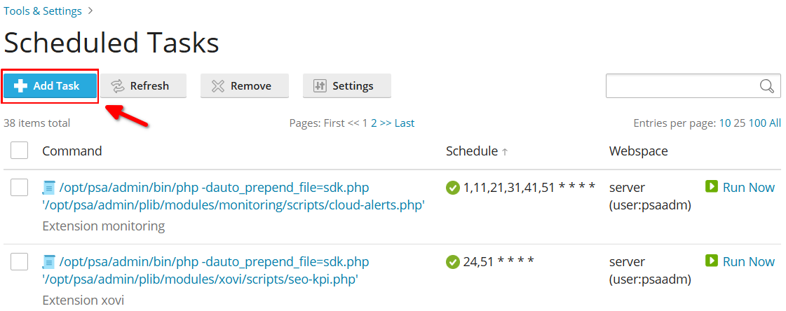The height and width of the screenshot is (311, 786).
Task: Set entries per page to 100
Action: 757,123
